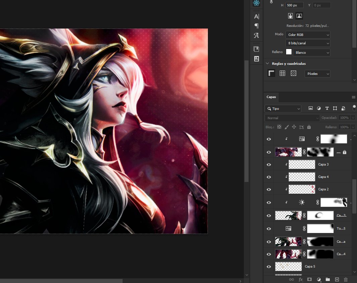Viewport: 357px width, 283px height.
Task: Open the Tipo layer filter dropdown
Action: 283,109
